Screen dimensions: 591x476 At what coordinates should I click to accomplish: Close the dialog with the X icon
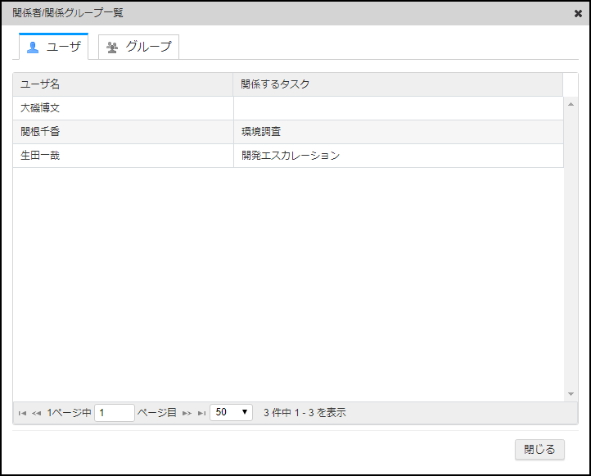[578, 13]
